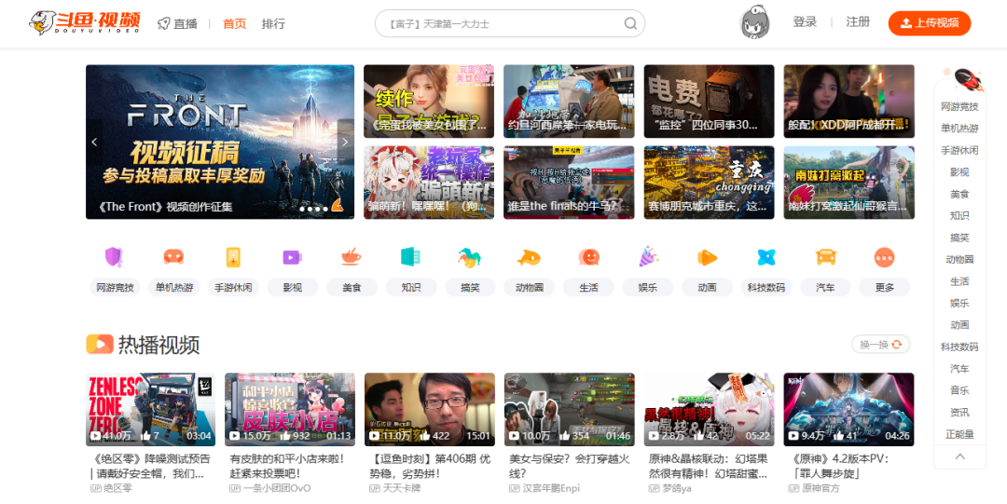The image size is (1007, 504).
Task: Collapse the sidebar with the up chevron
Action: pyautogui.click(x=960, y=456)
